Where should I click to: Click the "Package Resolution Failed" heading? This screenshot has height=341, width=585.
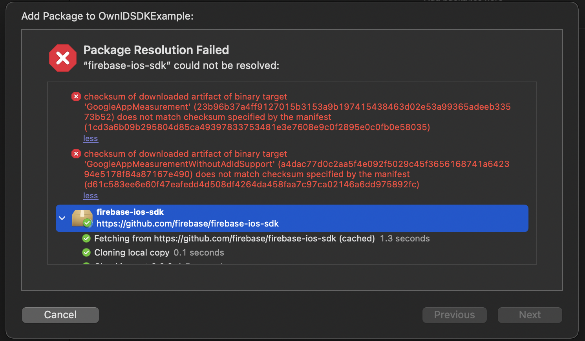(x=156, y=50)
